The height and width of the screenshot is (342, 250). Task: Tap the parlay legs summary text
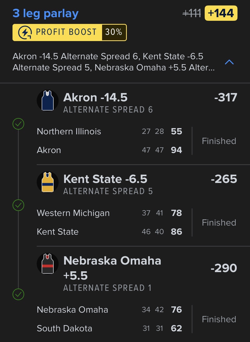[114, 62]
